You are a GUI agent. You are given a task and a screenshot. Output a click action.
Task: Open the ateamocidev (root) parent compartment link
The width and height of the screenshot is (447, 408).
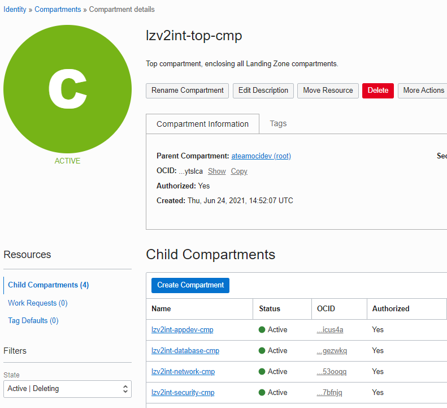(x=261, y=156)
